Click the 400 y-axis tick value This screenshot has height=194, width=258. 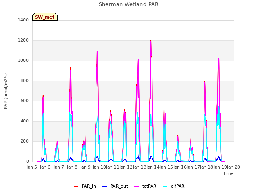25,121
